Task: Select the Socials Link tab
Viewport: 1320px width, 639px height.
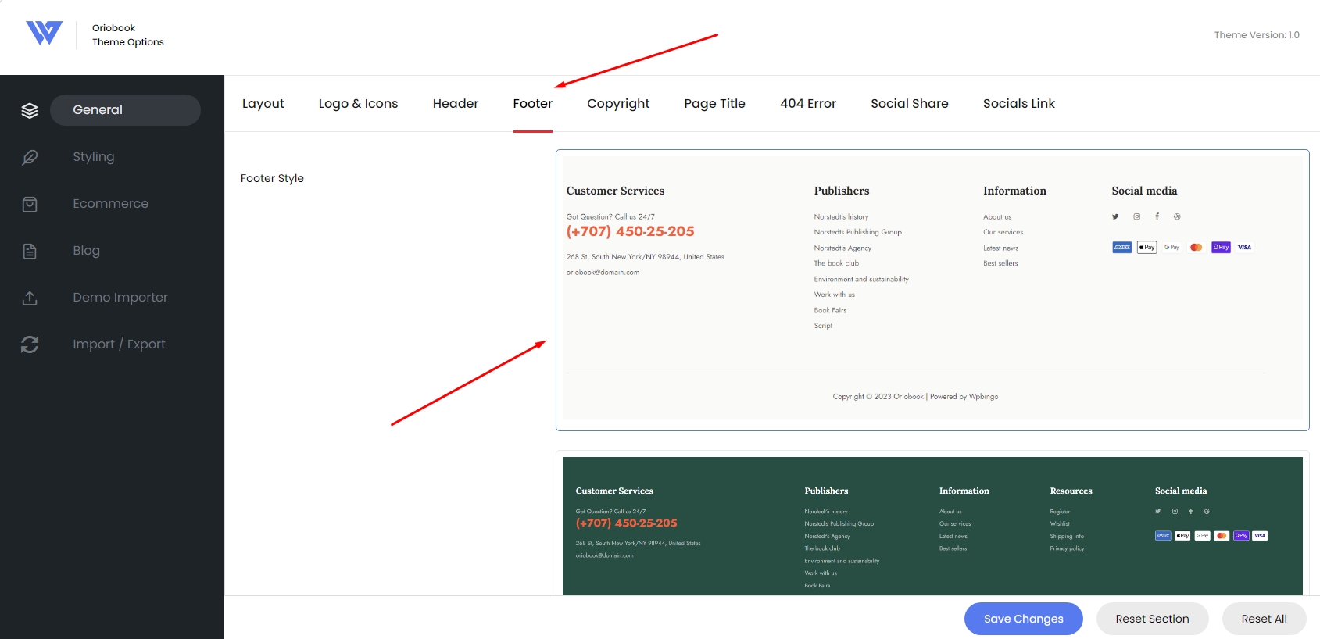Action: tap(1019, 104)
